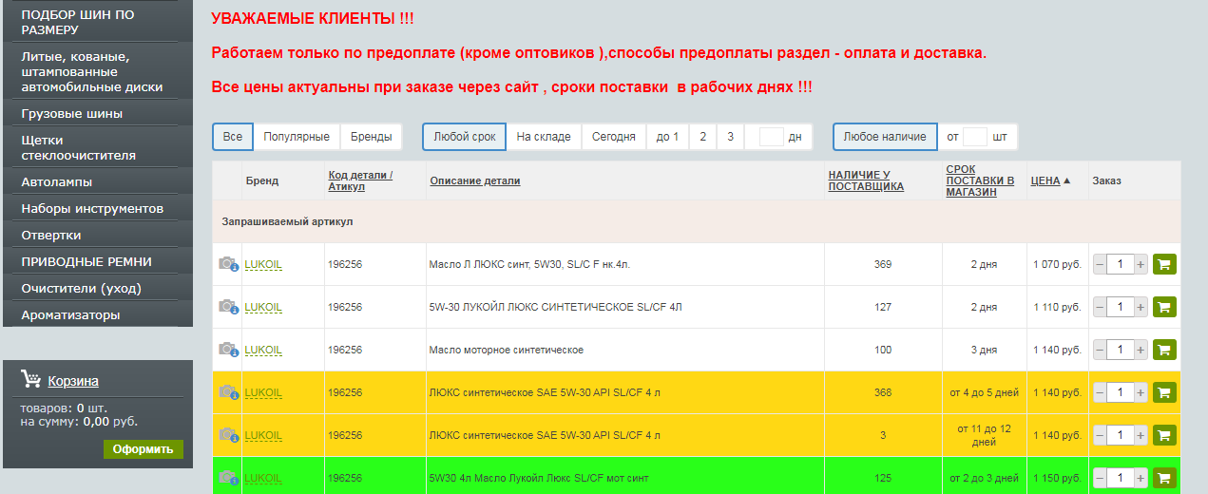The image size is (1208, 494).
Task: Increase quantity in the 4-5 days delivery row
Action: 1141,392
